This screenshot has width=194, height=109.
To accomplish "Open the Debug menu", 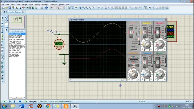I will click(38, 5).
